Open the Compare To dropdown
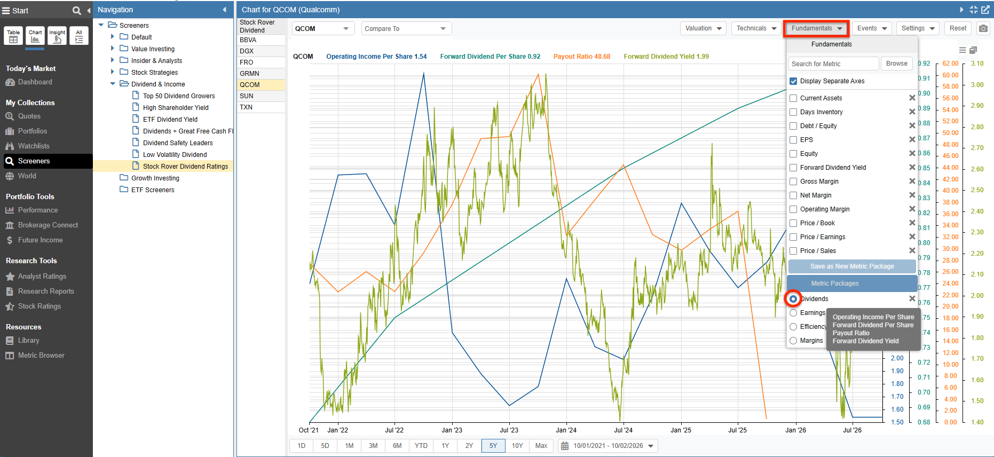This screenshot has height=457, width=994. [x=406, y=29]
